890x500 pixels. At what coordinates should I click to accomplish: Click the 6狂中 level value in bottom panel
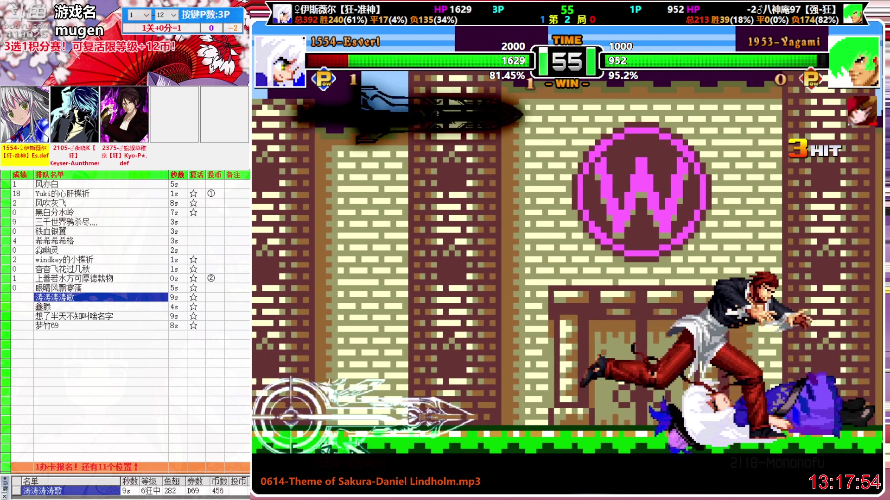click(151, 491)
